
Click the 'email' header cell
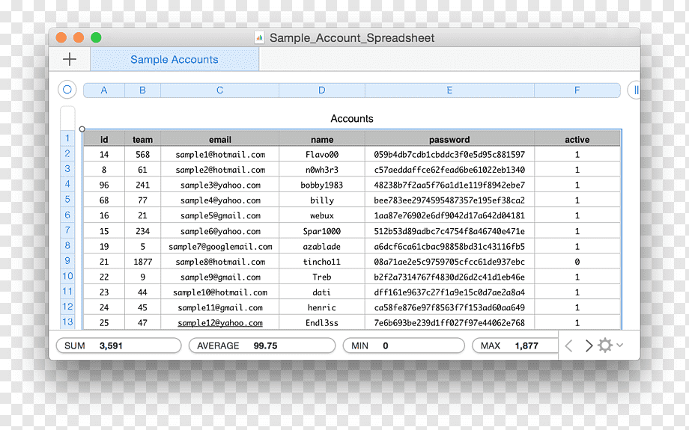[219, 140]
